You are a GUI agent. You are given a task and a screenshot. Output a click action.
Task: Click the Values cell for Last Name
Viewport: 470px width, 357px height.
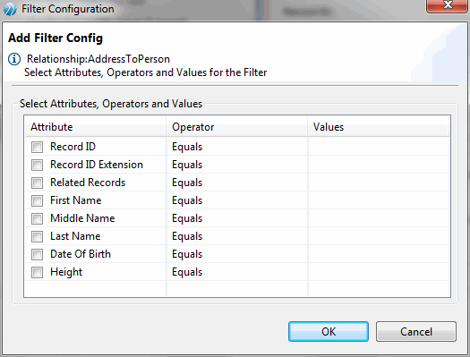click(379, 236)
